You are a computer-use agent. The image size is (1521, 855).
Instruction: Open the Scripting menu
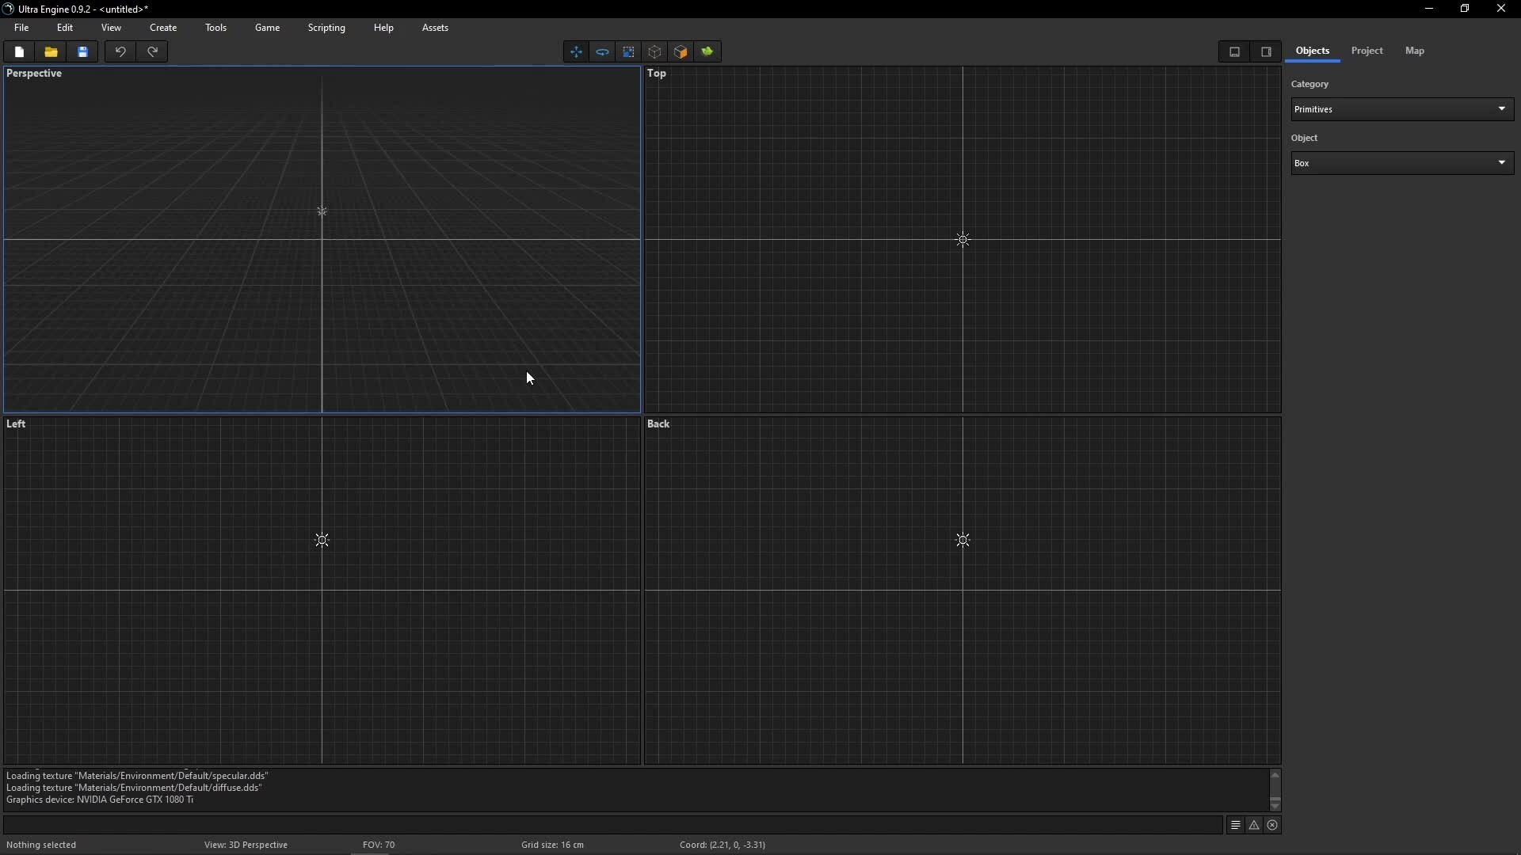click(x=326, y=28)
